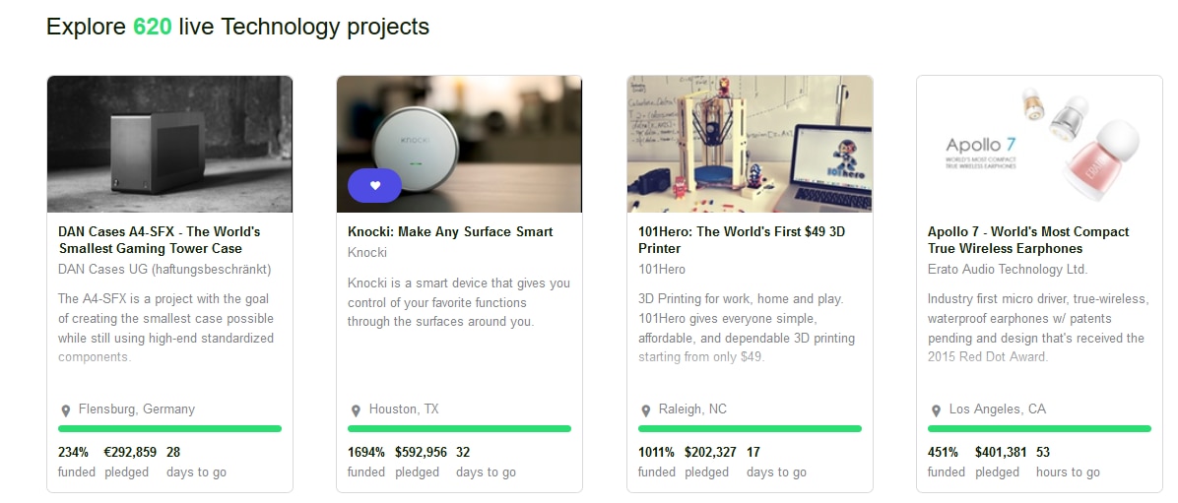This screenshot has height=503, width=1178.
Task: Click location pin icon beside Flensburg, Germany
Action: 66,410
